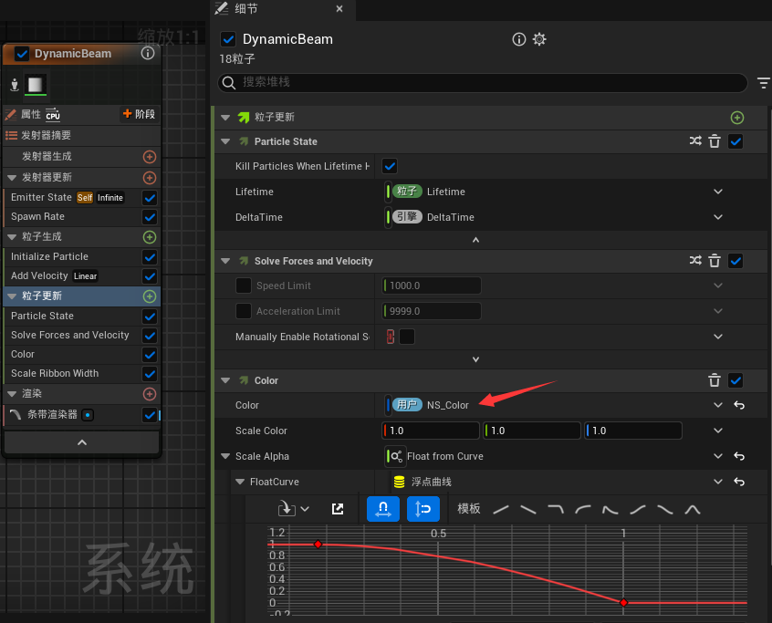Delete the Particle State module
The width and height of the screenshot is (772, 623).
click(x=715, y=141)
